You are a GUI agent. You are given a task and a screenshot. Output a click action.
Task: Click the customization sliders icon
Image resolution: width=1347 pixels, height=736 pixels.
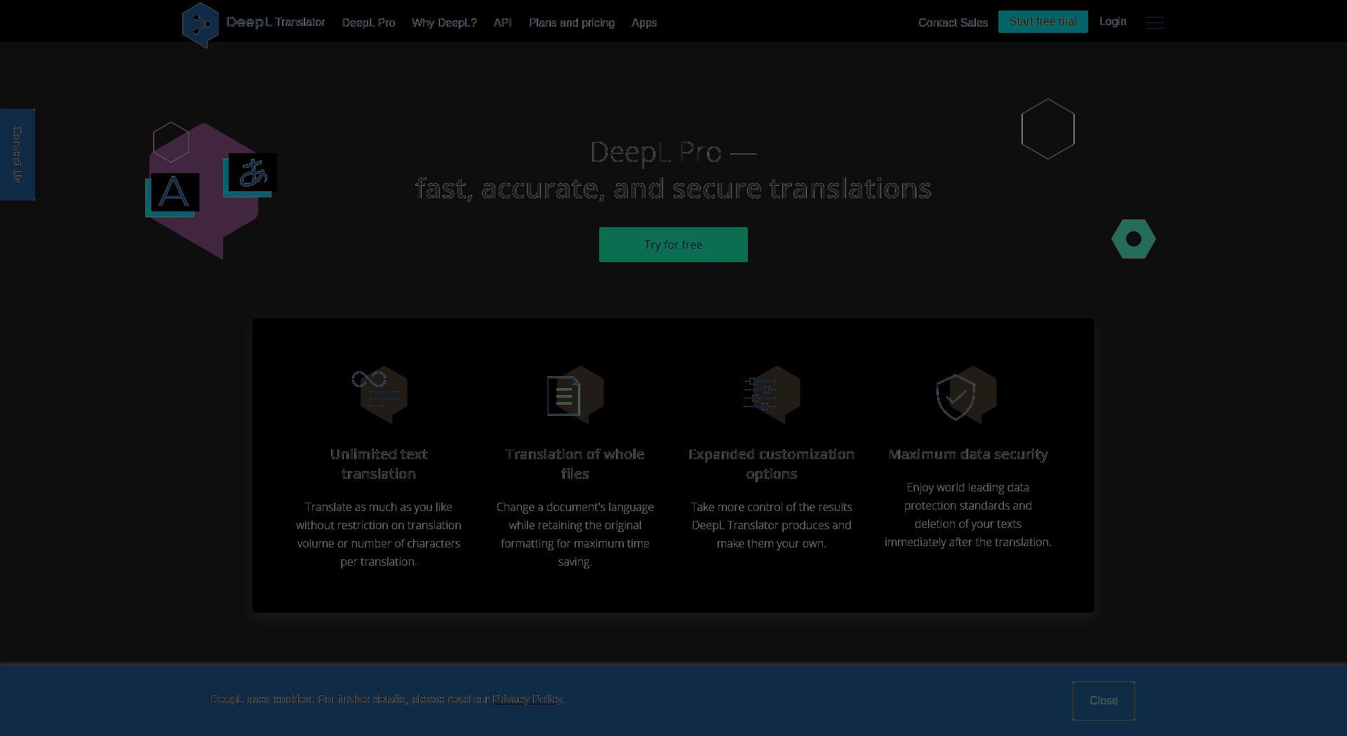pyautogui.click(x=772, y=395)
